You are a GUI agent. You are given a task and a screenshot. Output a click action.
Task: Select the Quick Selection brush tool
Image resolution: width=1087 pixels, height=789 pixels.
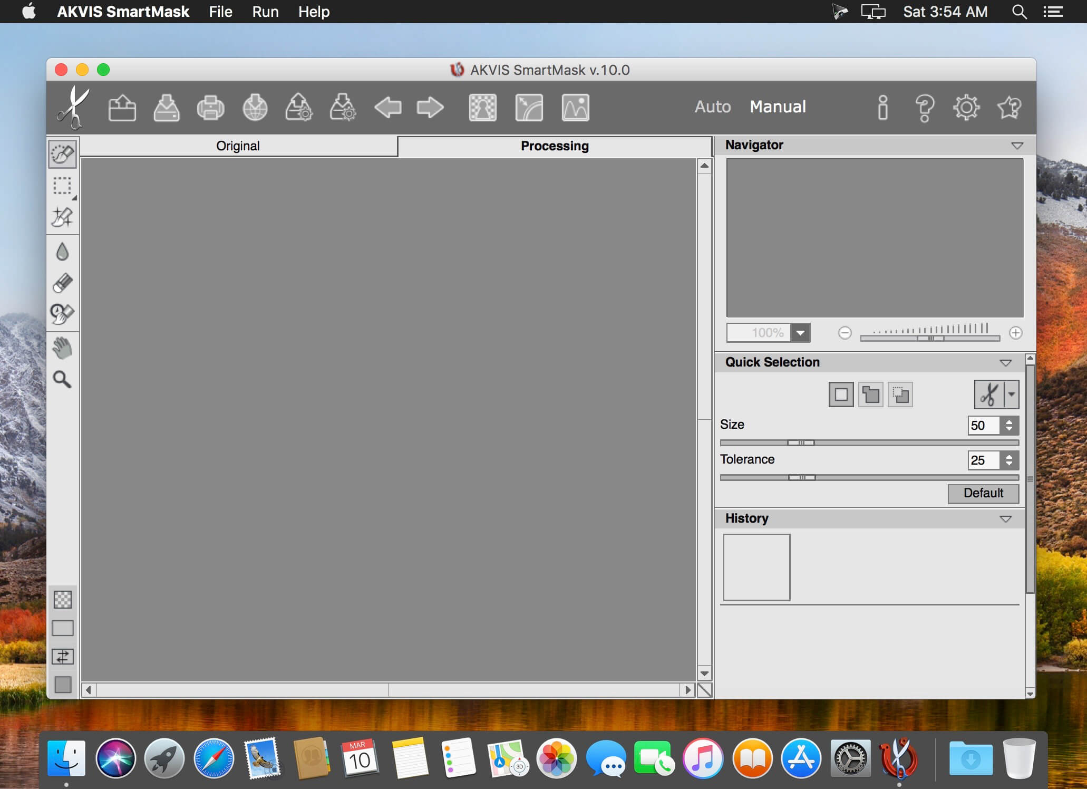point(62,154)
